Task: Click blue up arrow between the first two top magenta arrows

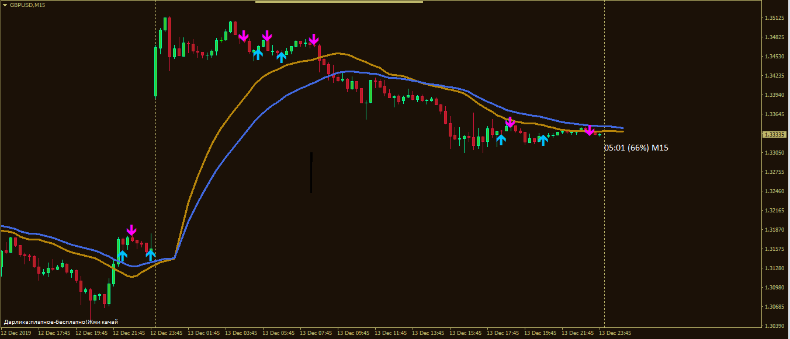Action: [258, 54]
